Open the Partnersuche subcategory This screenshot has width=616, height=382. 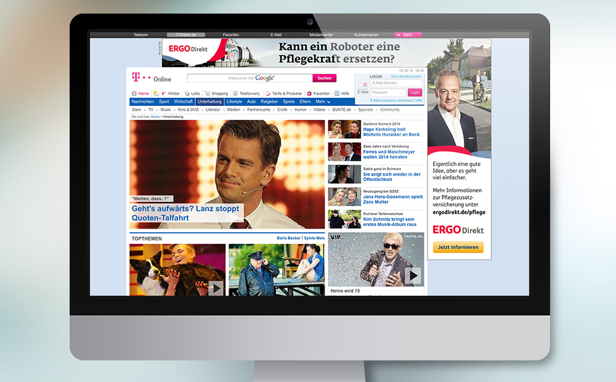click(x=259, y=110)
